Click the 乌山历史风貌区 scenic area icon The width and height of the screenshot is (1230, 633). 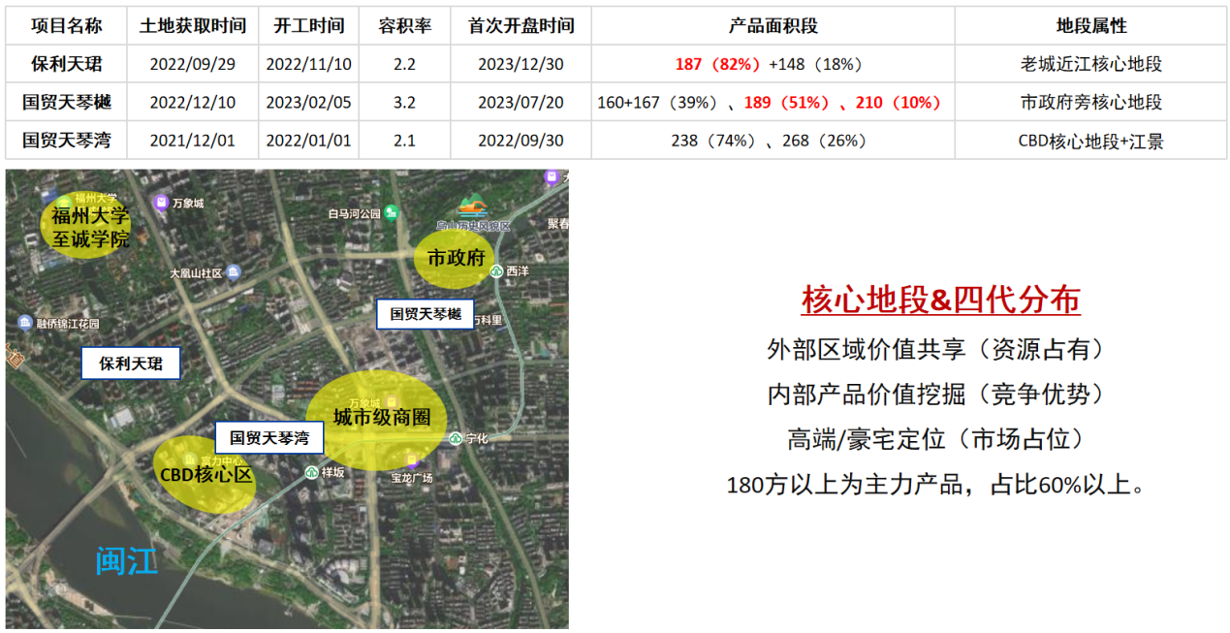click(x=472, y=207)
